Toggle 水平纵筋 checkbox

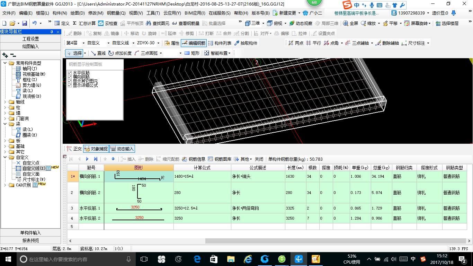(x=70, y=73)
